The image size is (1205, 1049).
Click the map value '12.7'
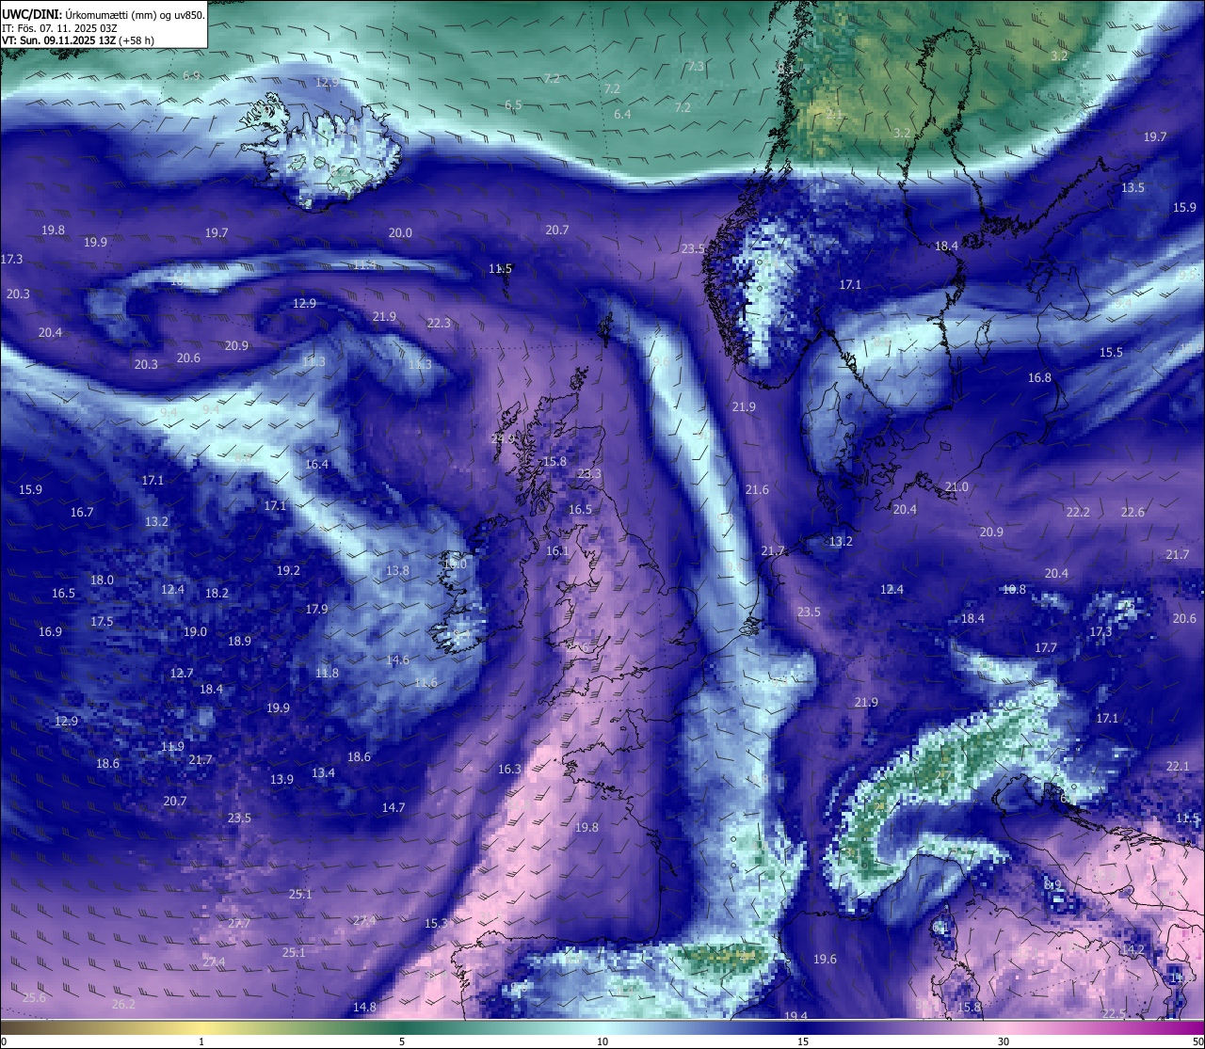(182, 673)
